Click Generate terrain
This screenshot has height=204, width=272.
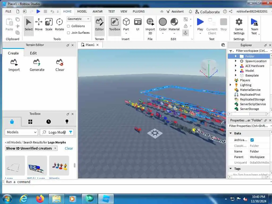click(x=37, y=65)
